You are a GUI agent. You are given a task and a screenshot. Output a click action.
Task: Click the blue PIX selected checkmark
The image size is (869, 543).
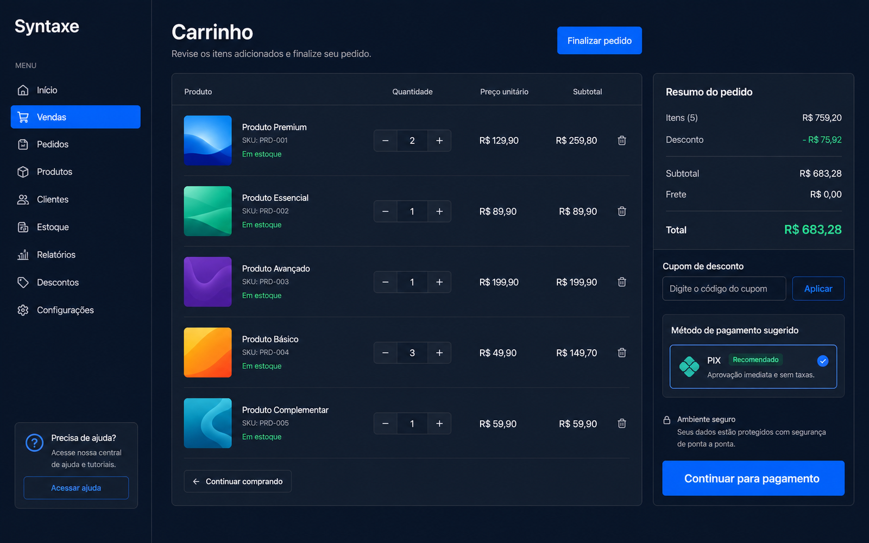tap(823, 361)
